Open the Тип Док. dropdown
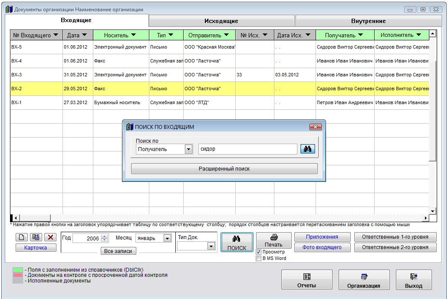The width and height of the screenshot is (448, 299). [211, 246]
